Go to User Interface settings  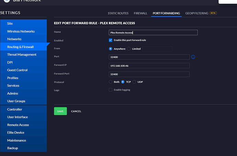[23, 117]
